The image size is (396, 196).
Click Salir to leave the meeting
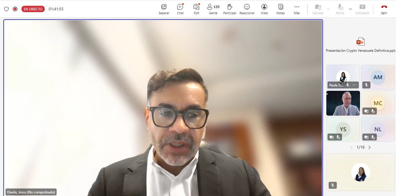[384, 9]
